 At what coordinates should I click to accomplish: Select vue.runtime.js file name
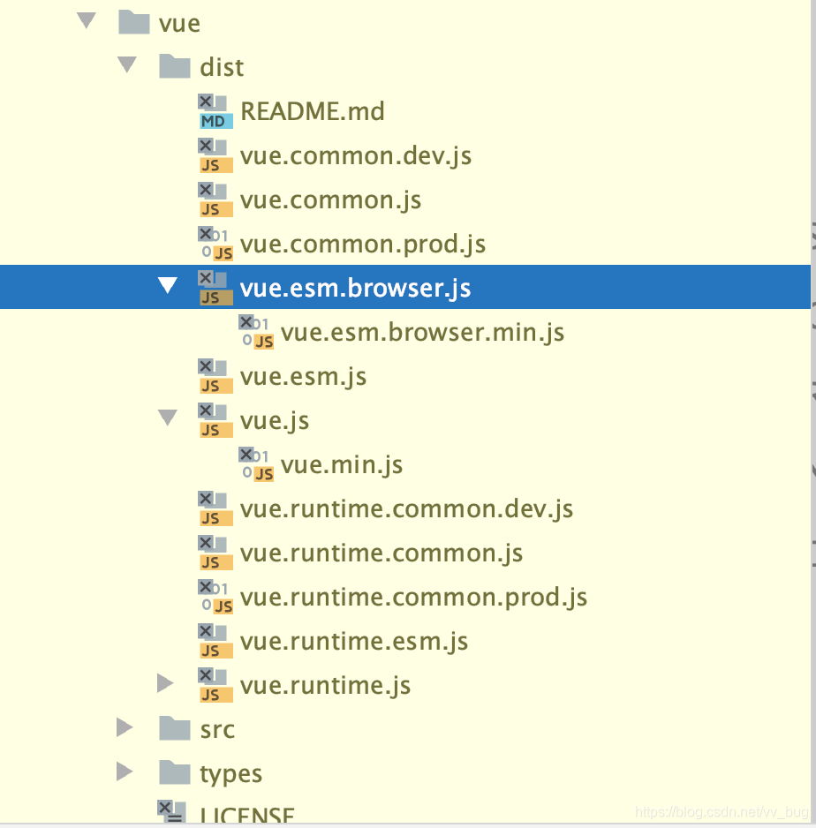tap(325, 687)
